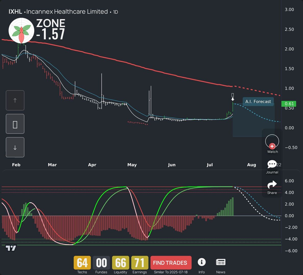
Task: Click the A.I. Forecast label
Action: pos(258,102)
